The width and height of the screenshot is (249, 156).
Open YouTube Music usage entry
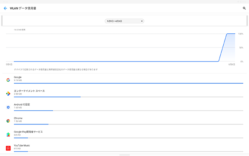[x=124, y=148]
